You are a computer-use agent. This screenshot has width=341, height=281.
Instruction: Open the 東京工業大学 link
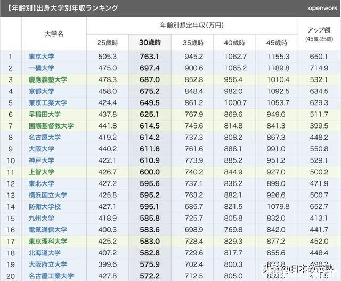48,103
